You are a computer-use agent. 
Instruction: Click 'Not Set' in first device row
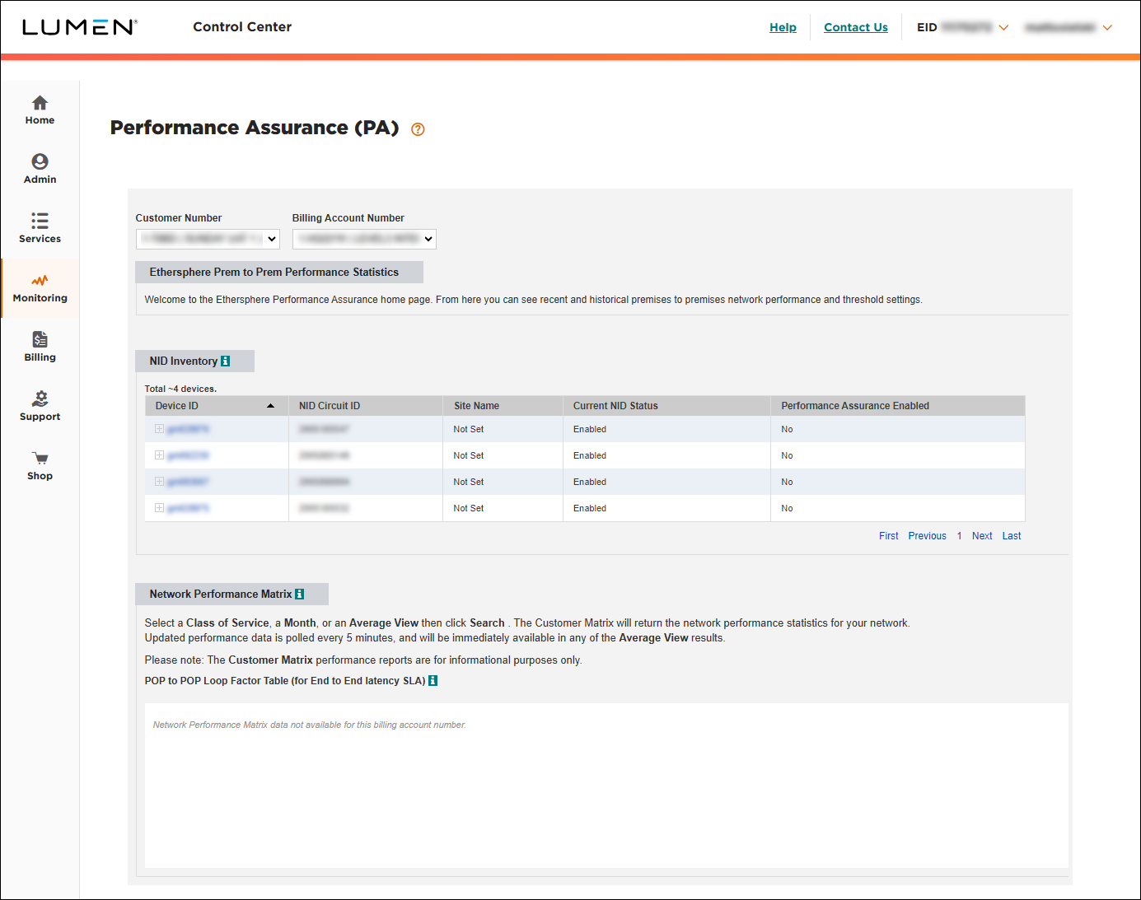pos(468,429)
